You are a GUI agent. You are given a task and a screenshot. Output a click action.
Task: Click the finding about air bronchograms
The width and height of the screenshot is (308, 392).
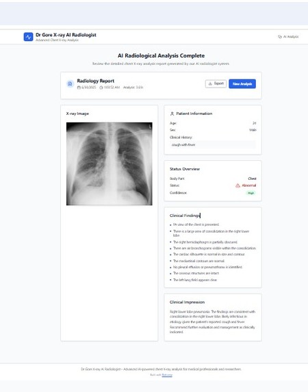[214, 248]
